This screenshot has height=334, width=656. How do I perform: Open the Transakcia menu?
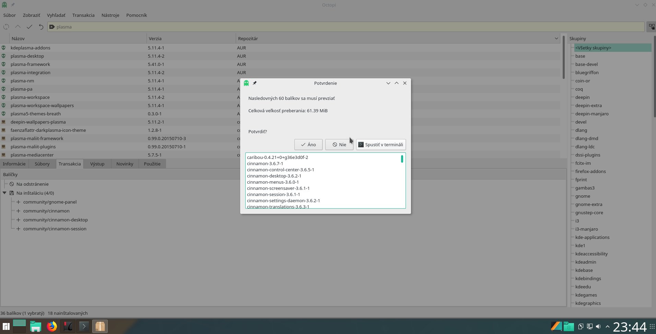coord(83,15)
